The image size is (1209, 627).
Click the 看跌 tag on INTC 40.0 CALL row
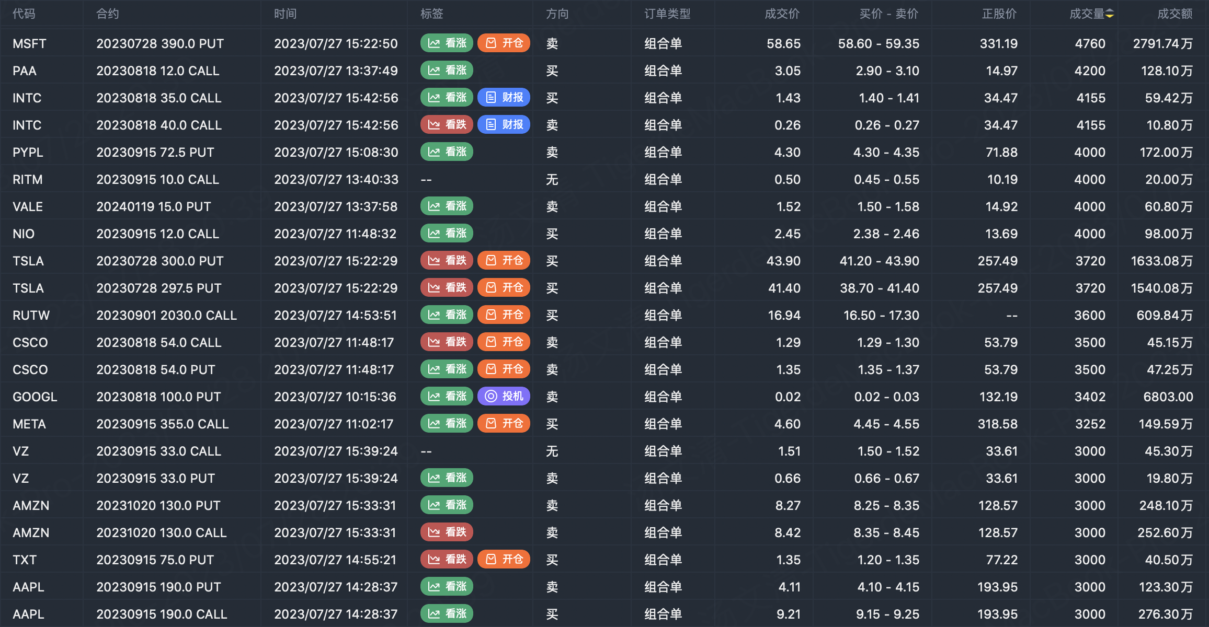point(447,124)
